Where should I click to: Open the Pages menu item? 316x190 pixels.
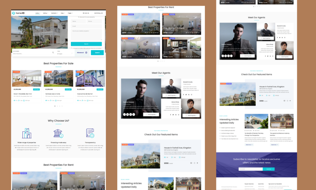[x=70, y=13]
